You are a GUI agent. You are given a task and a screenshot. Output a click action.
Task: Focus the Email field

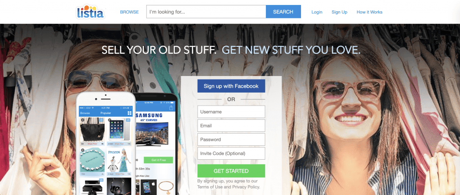pos(231,126)
